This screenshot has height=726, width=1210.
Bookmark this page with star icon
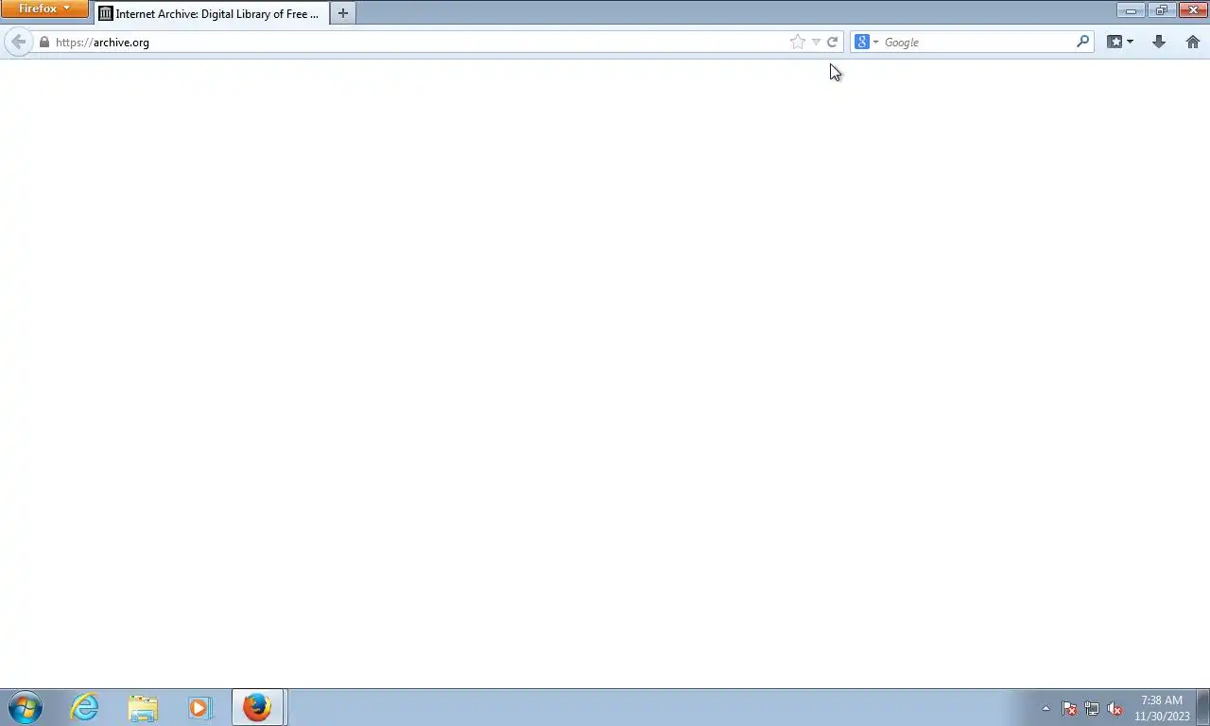click(x=798, y=42)
